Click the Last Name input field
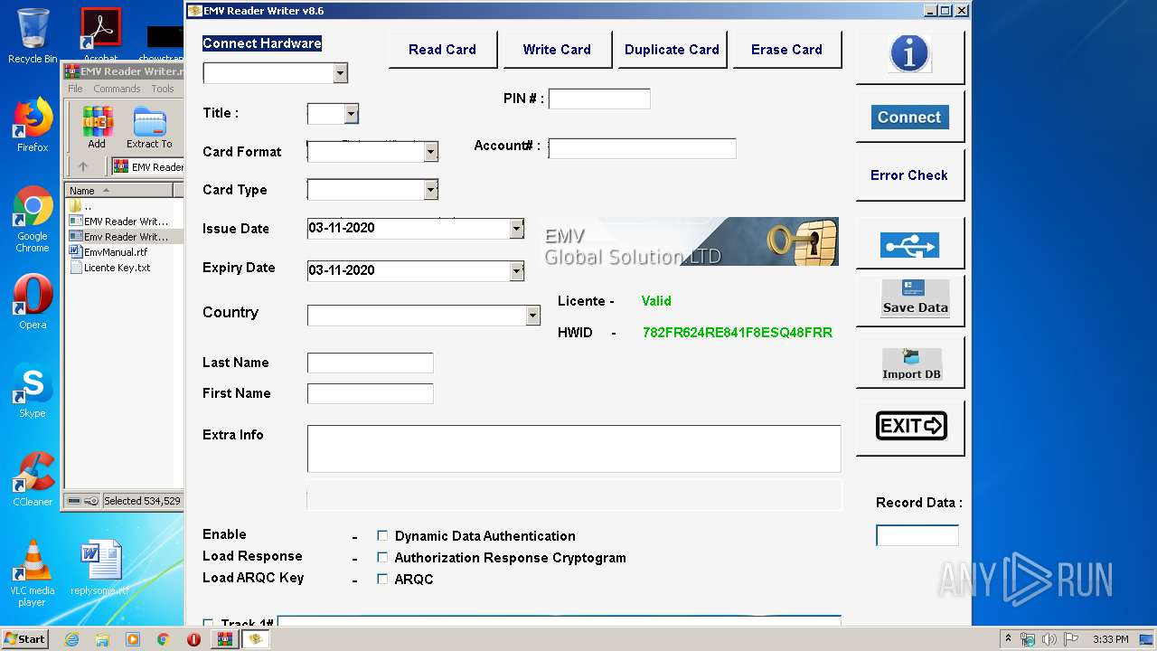The width and height of the screenshot is (1157, 651). click(370, 363)
